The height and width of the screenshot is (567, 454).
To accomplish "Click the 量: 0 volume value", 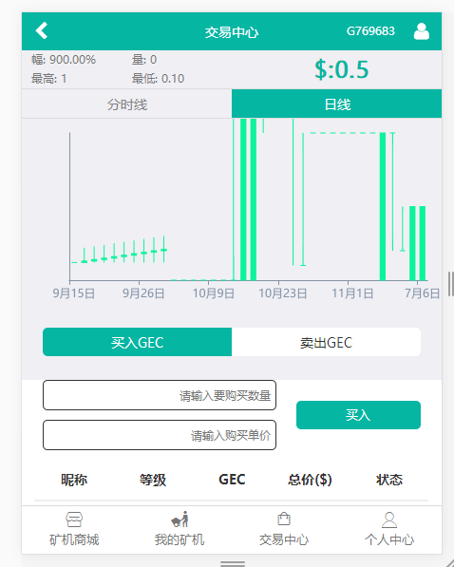I will tap(144, 59).
